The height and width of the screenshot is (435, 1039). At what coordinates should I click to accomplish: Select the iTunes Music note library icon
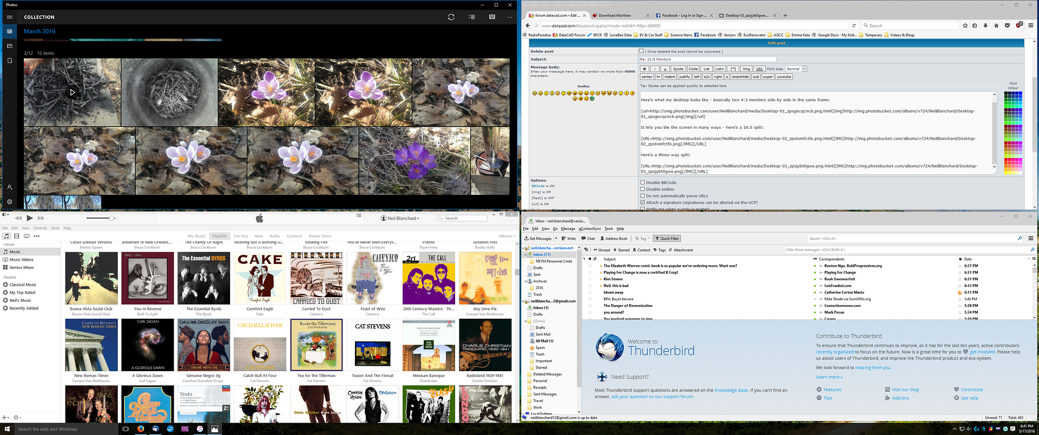(6, 236)
